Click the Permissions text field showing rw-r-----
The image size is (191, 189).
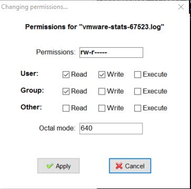(111, 52)
